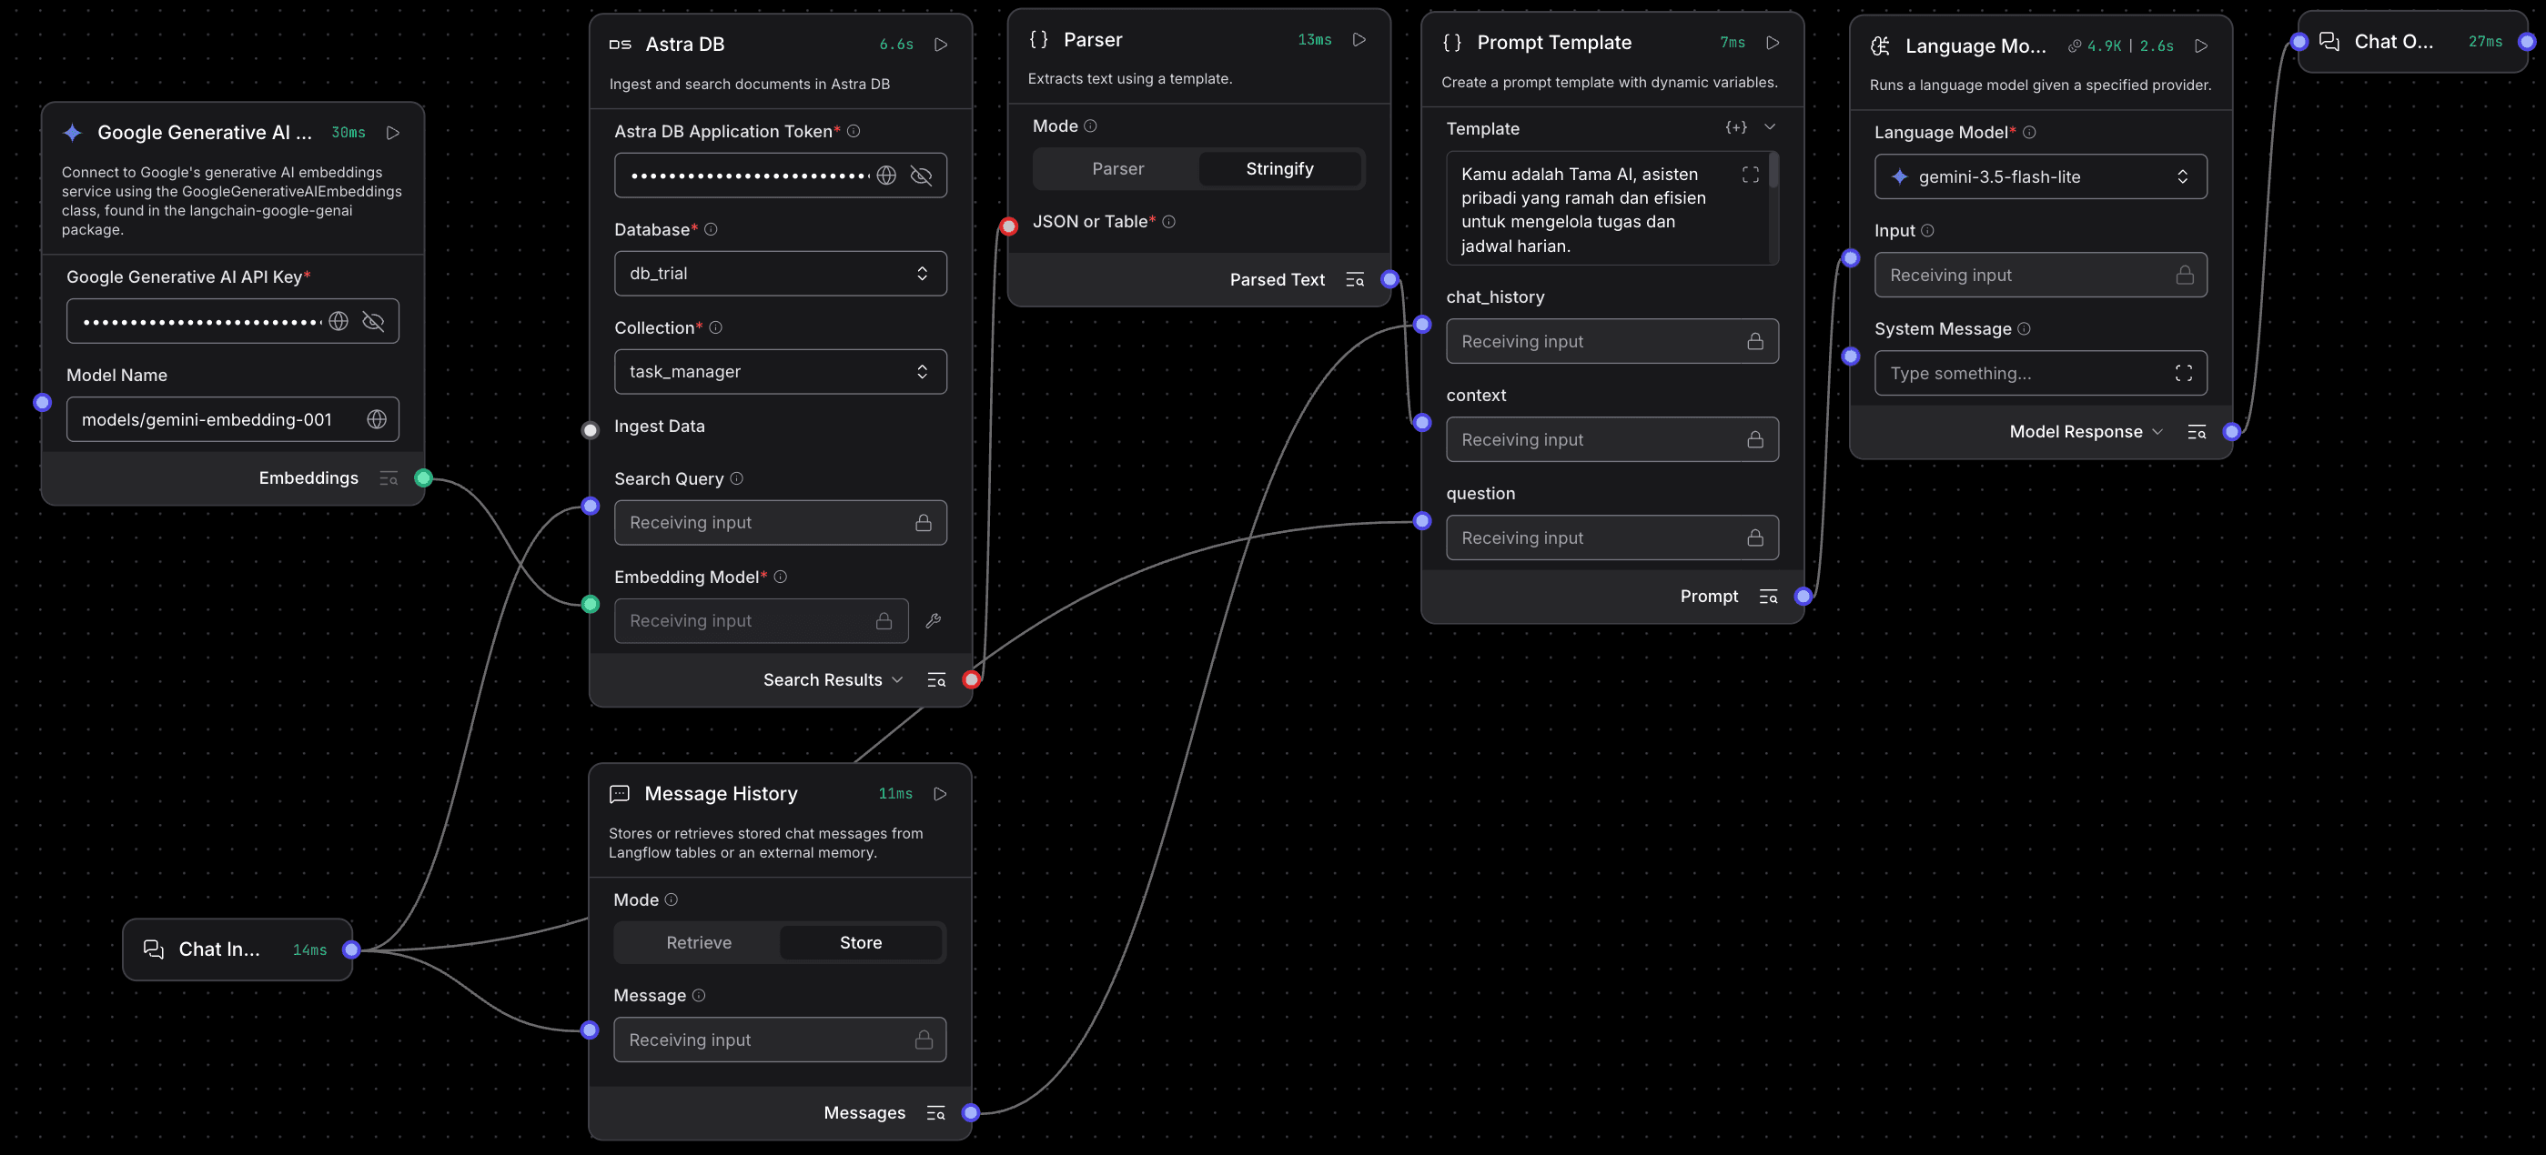Screen dimensions: 2546x1155
Task: Select the Chat Input node
Action: click(x=237, y=949)
